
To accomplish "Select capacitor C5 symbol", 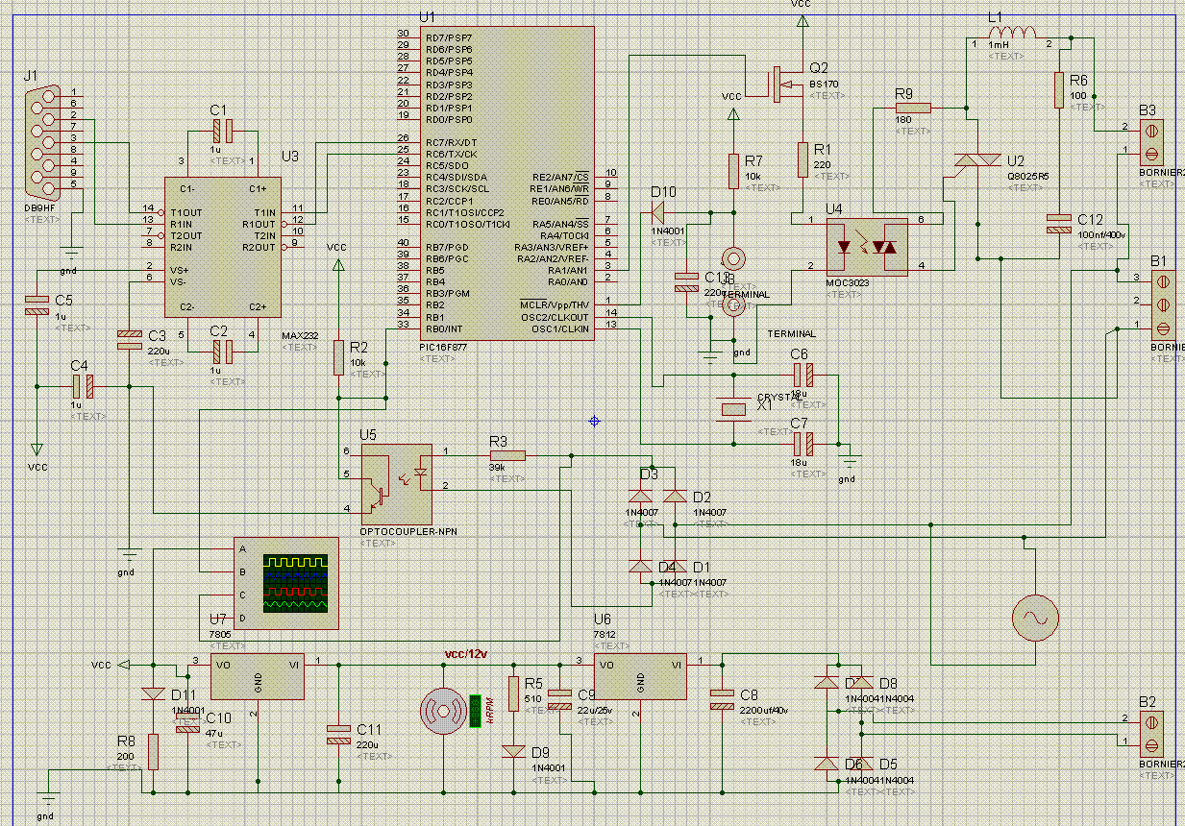I will tap(37, 304).
